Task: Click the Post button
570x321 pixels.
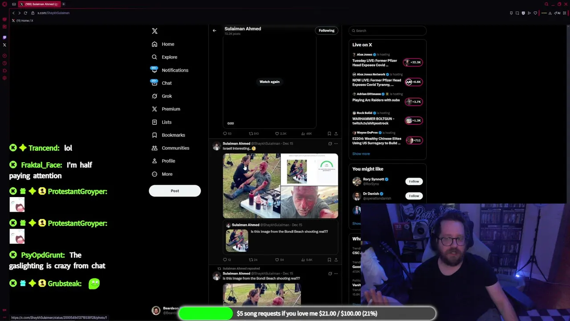Action: (x=175, y=191)
